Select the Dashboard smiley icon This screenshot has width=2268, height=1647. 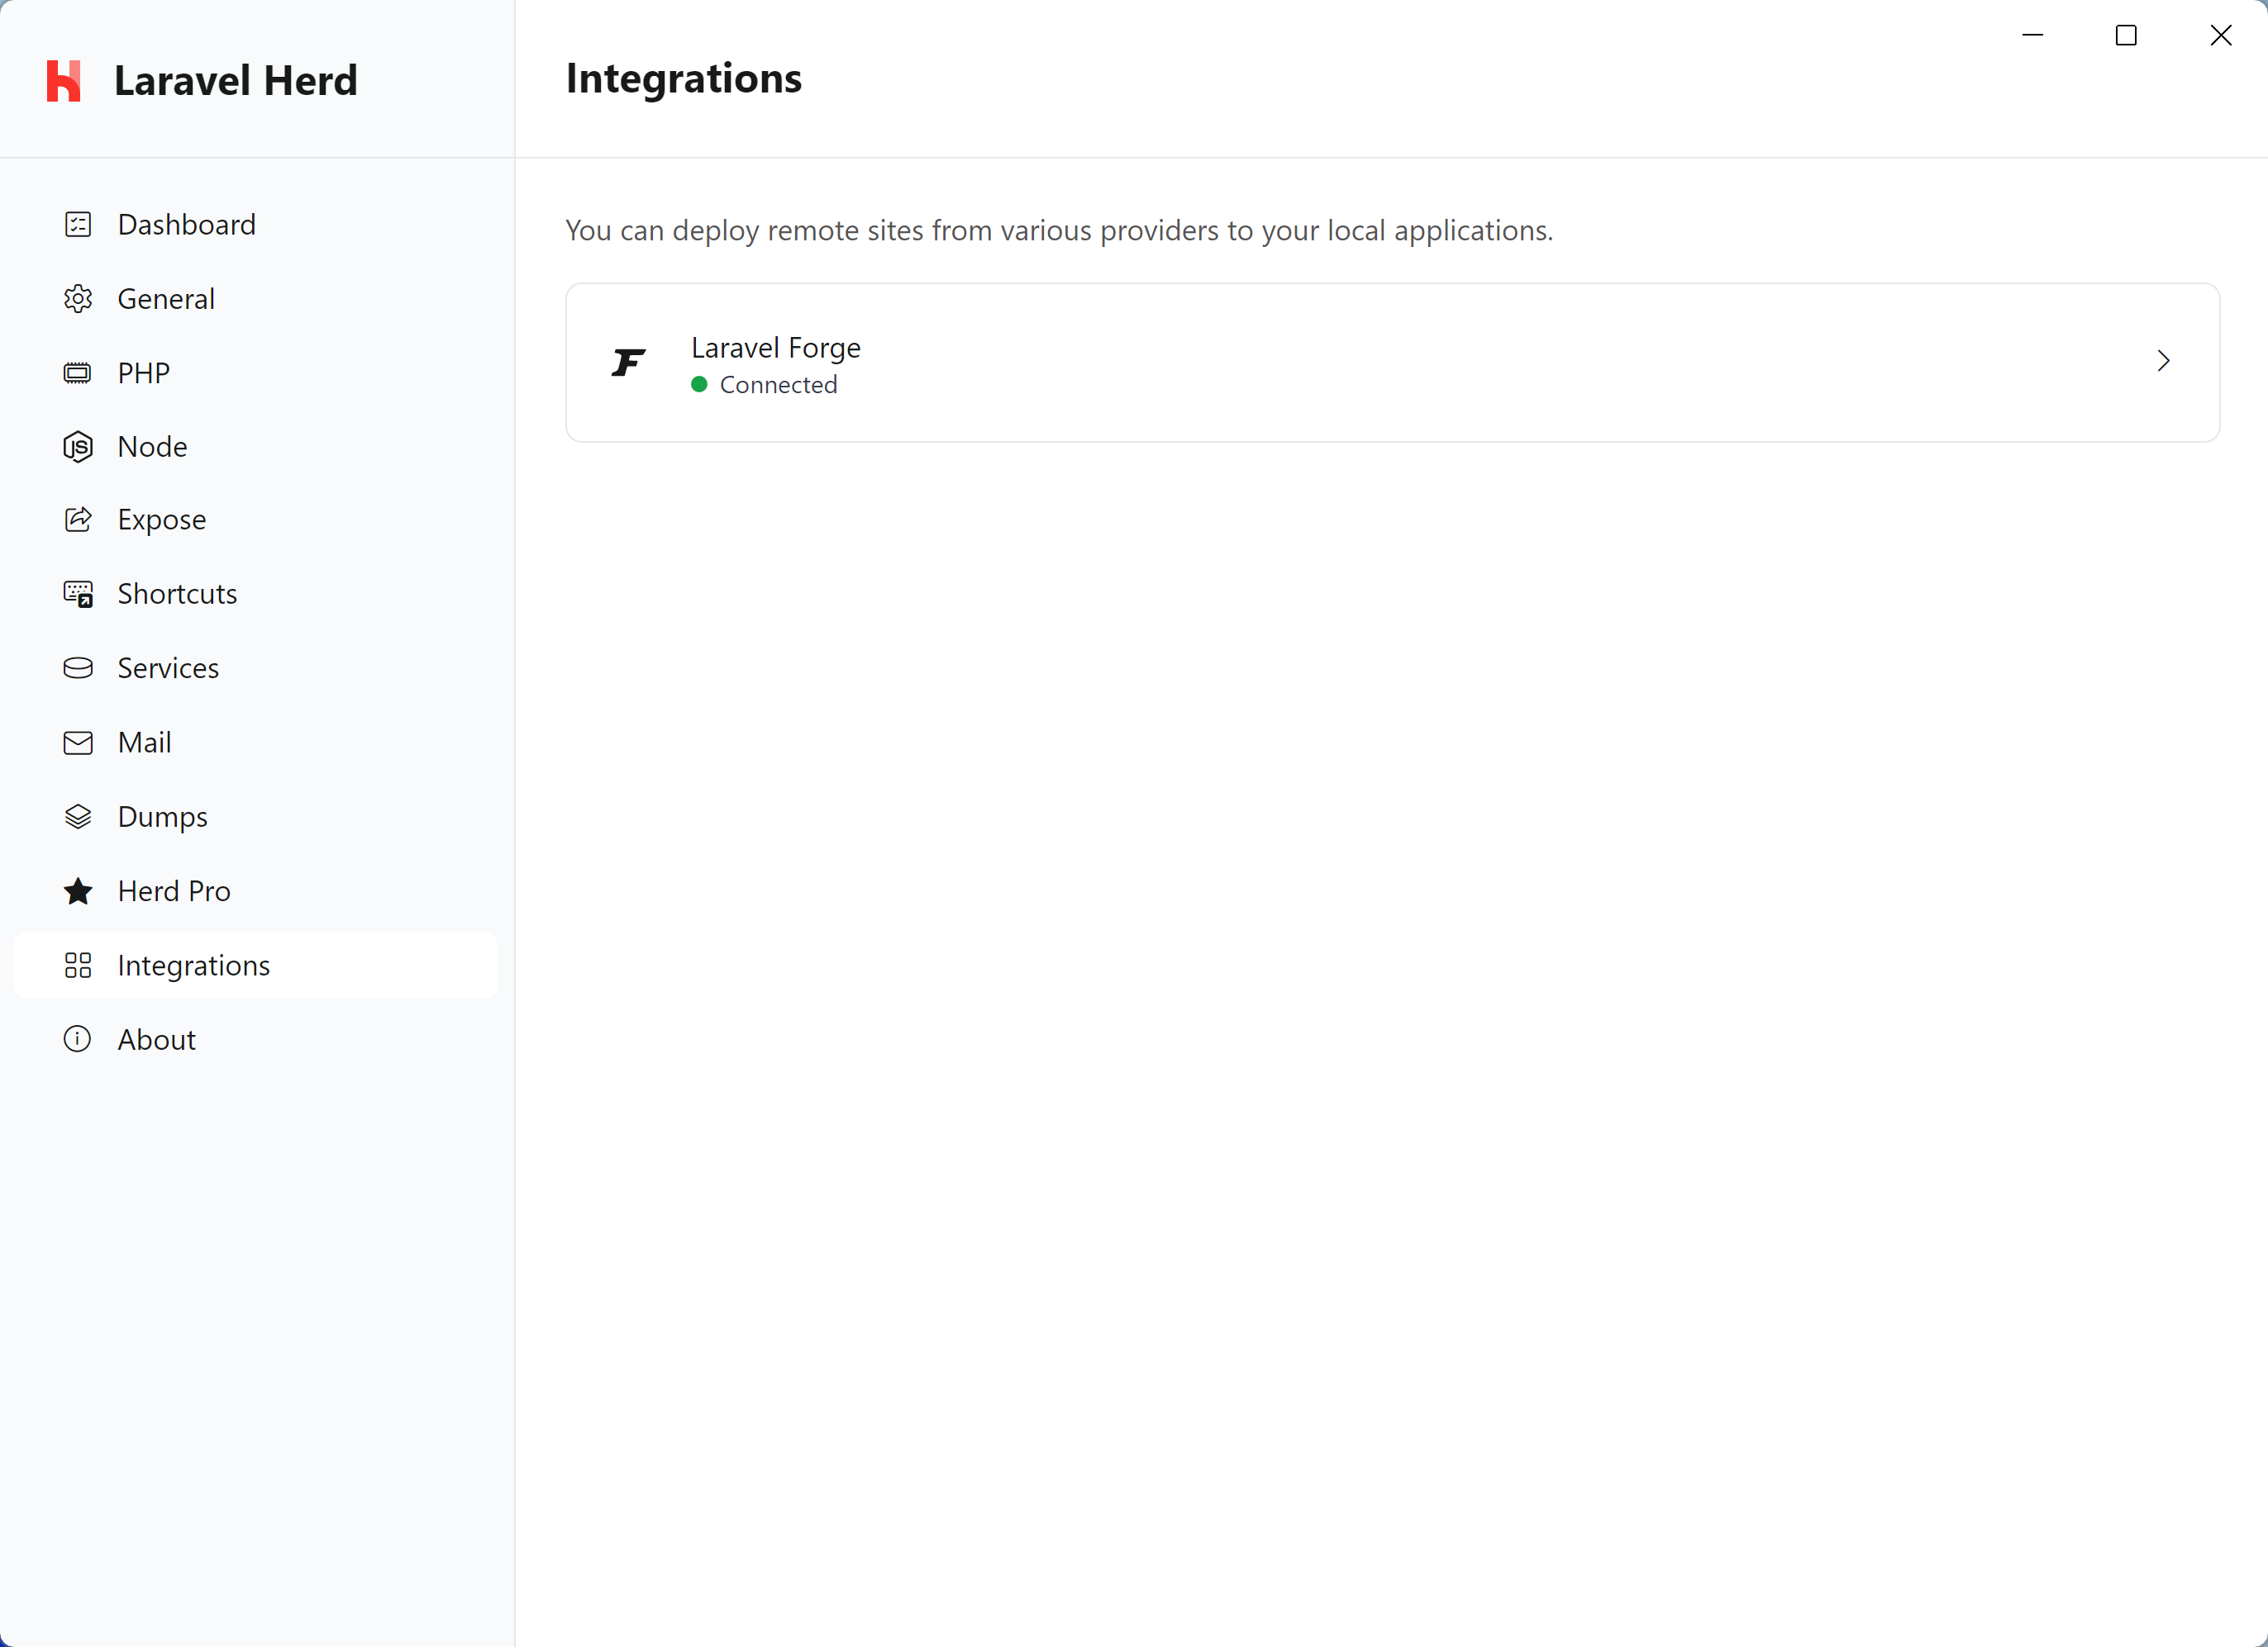tap(77, 224)
